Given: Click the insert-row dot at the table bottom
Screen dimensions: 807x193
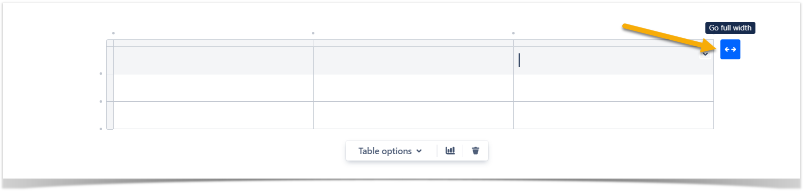Looking at the screenshot, I should pos(101,129).
